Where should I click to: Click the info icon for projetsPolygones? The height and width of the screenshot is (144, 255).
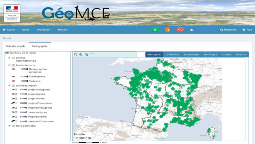pos(16,90)
